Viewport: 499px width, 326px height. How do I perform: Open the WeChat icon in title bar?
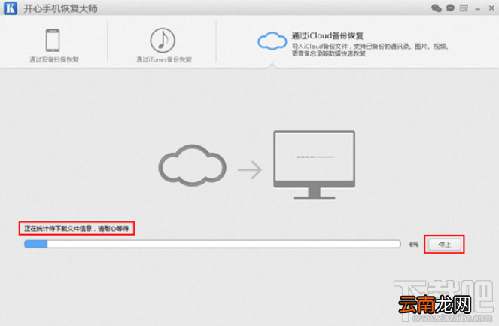(x=437, y=8)
